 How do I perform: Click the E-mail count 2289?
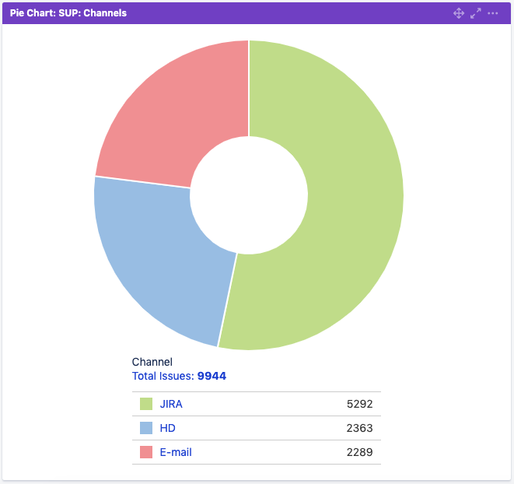[x=359, y=452]
